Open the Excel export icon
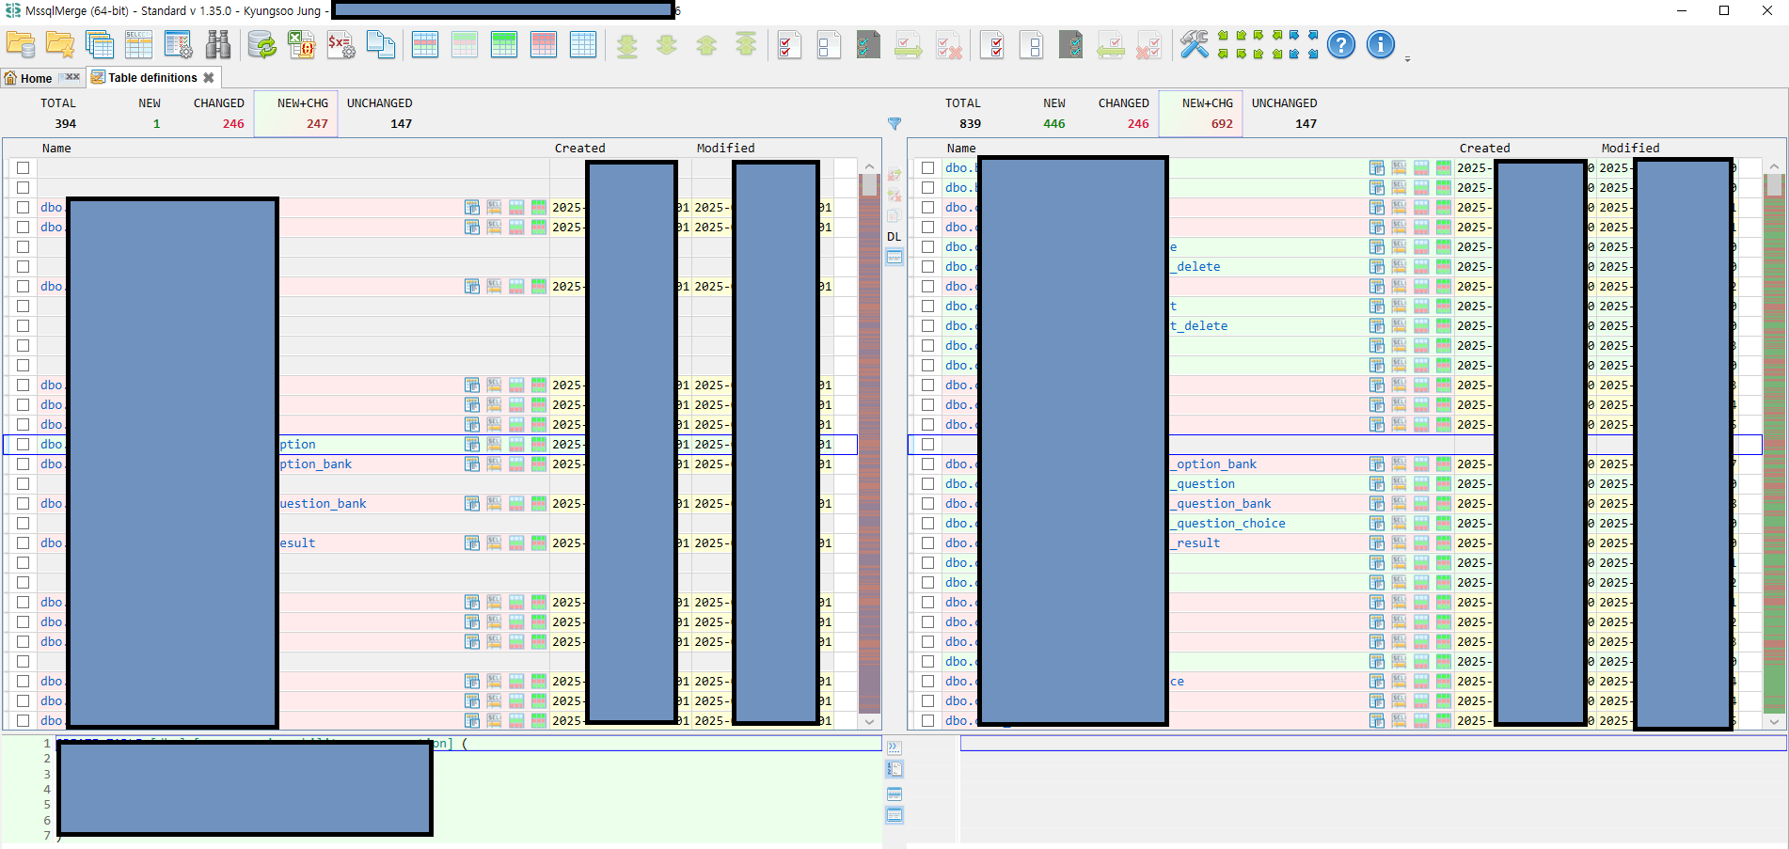The image size is (1789, 849). click(x=301, y=44)
